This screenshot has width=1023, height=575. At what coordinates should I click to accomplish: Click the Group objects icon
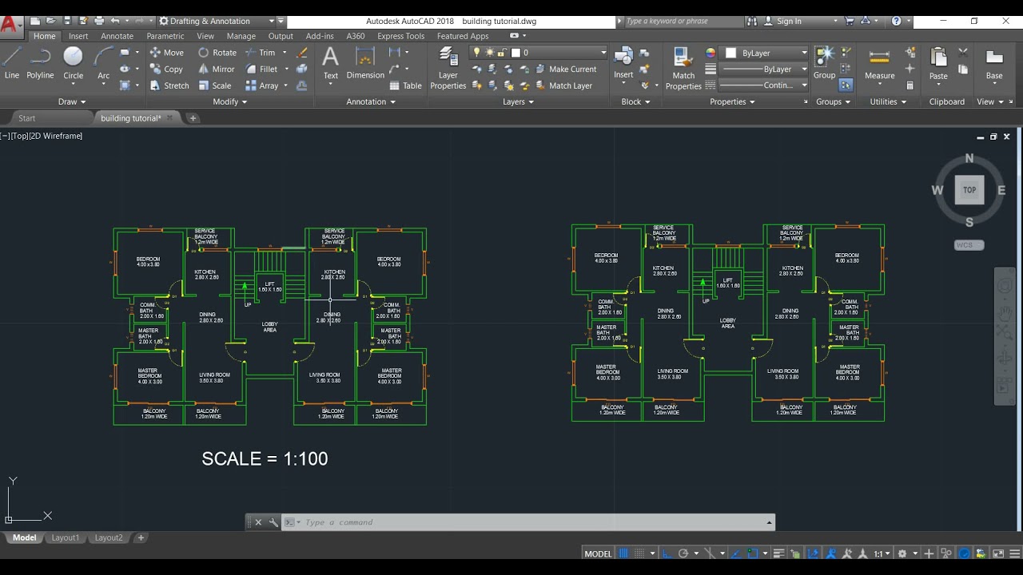coord(824,62)
